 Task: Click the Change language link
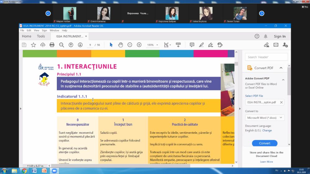coord(267,130)
